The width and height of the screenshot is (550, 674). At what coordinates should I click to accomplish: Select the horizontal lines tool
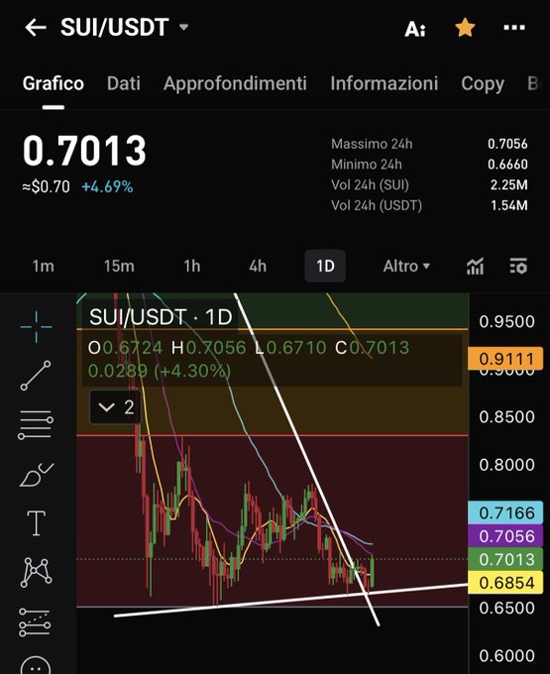point(36,424)
